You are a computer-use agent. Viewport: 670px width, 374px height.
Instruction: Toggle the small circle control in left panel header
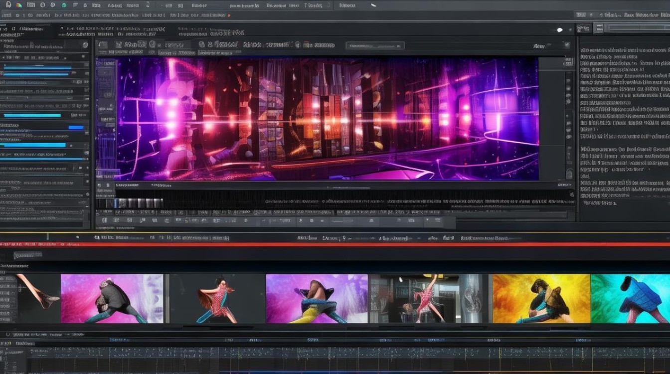click(85, 45)
